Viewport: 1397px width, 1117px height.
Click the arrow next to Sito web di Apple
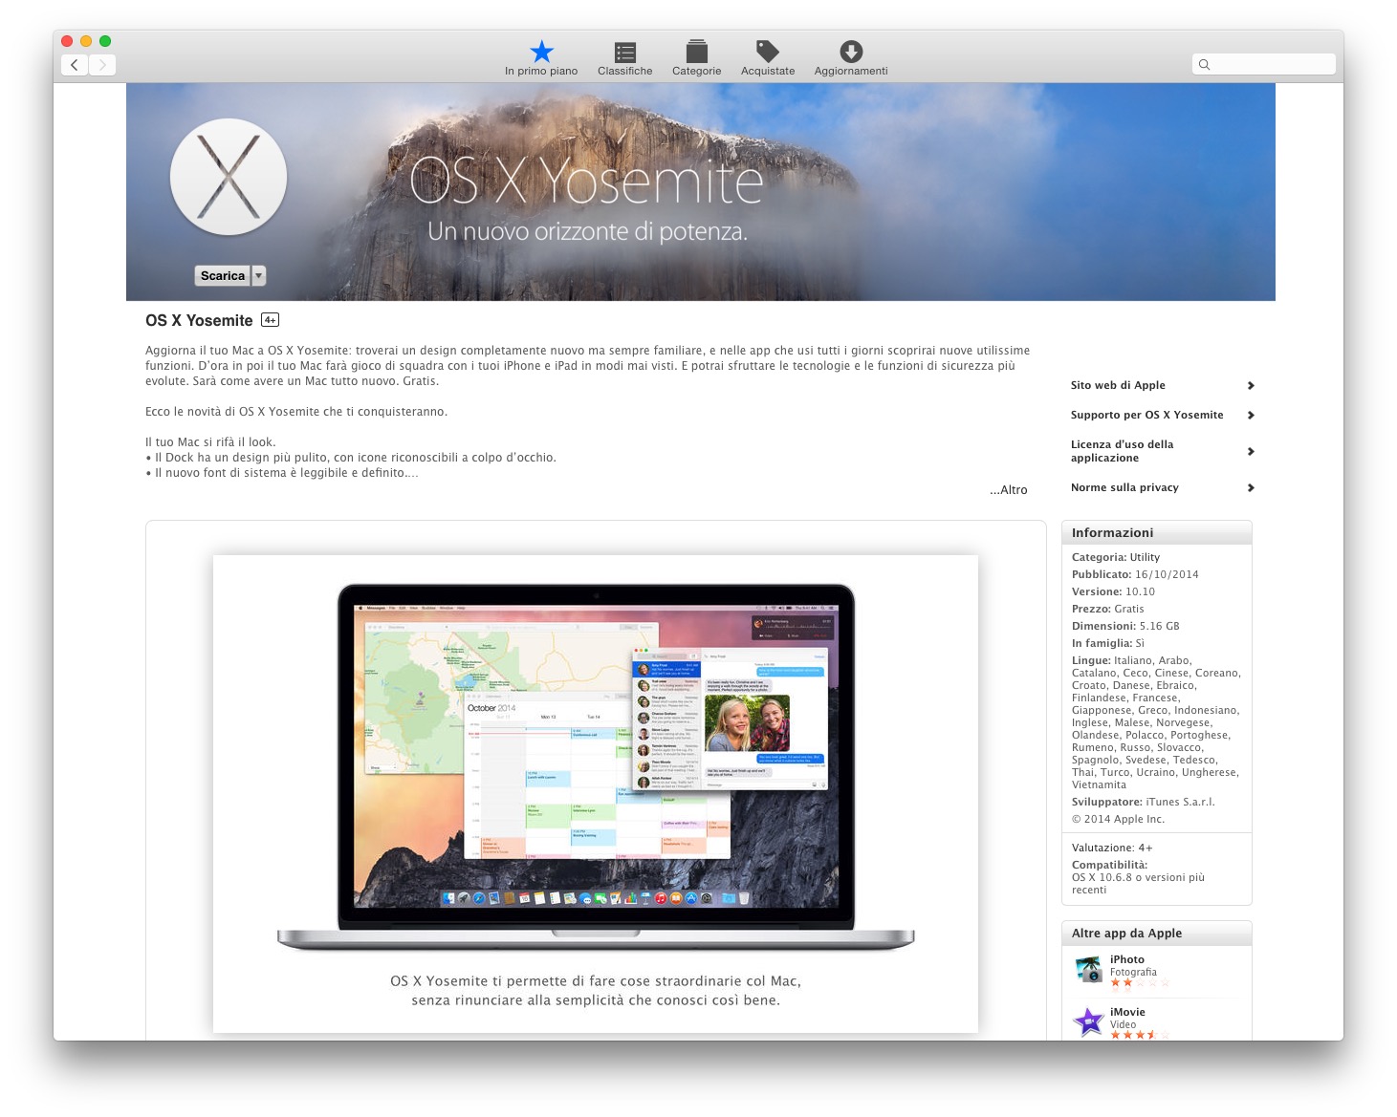(x=1251, y=385)
